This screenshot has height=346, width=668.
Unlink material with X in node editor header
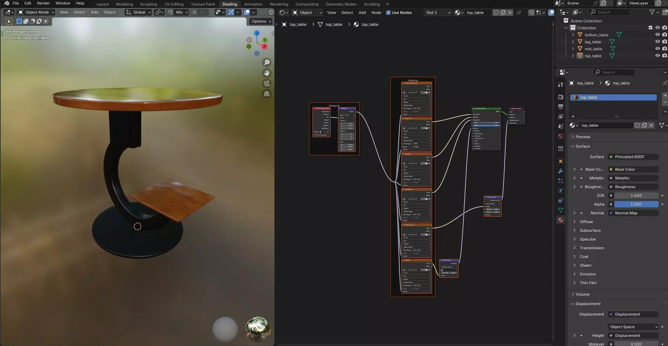510,13
